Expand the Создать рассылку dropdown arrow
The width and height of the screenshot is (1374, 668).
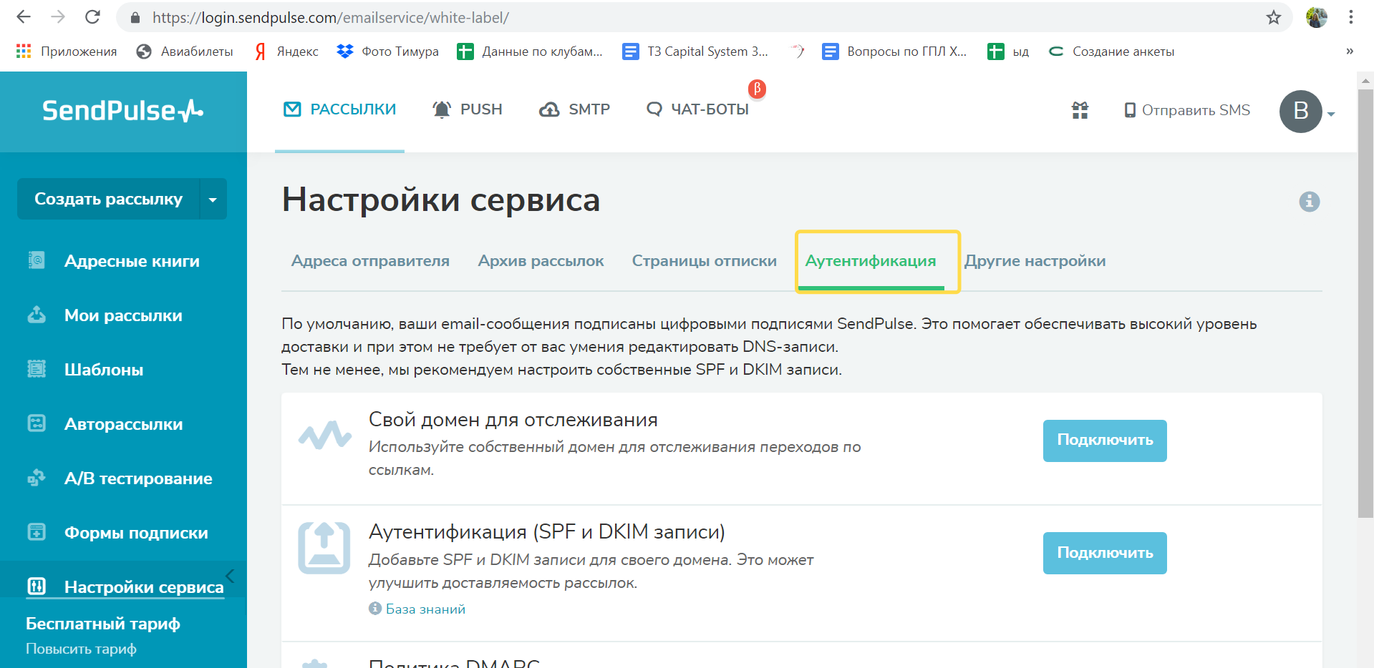pyautogui.click(x=213, y=200)
